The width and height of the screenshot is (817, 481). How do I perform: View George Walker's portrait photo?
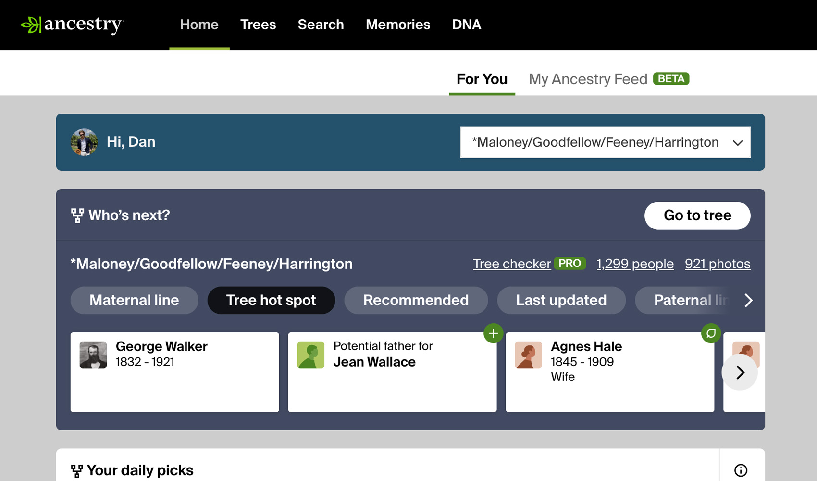[93, 355]
